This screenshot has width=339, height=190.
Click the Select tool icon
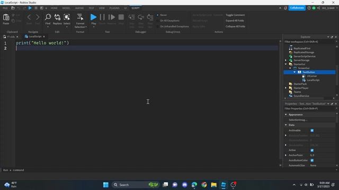67,17
